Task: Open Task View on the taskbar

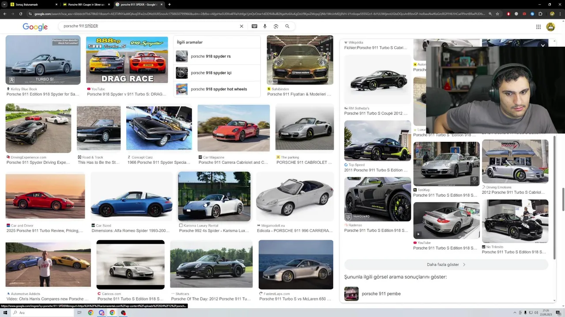Action: point(79,313)
